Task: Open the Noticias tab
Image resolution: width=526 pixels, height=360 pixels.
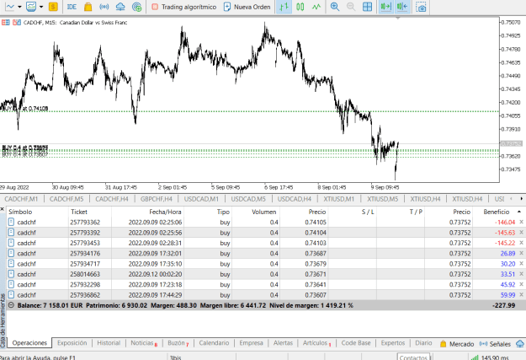Action: 142,343
